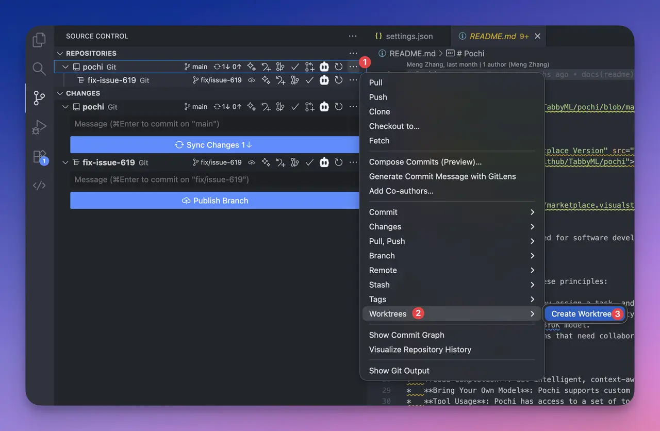Open Extensions via the badged activity bar icon
This screenshot has height=431, width=660.
[x=40, y=156]
